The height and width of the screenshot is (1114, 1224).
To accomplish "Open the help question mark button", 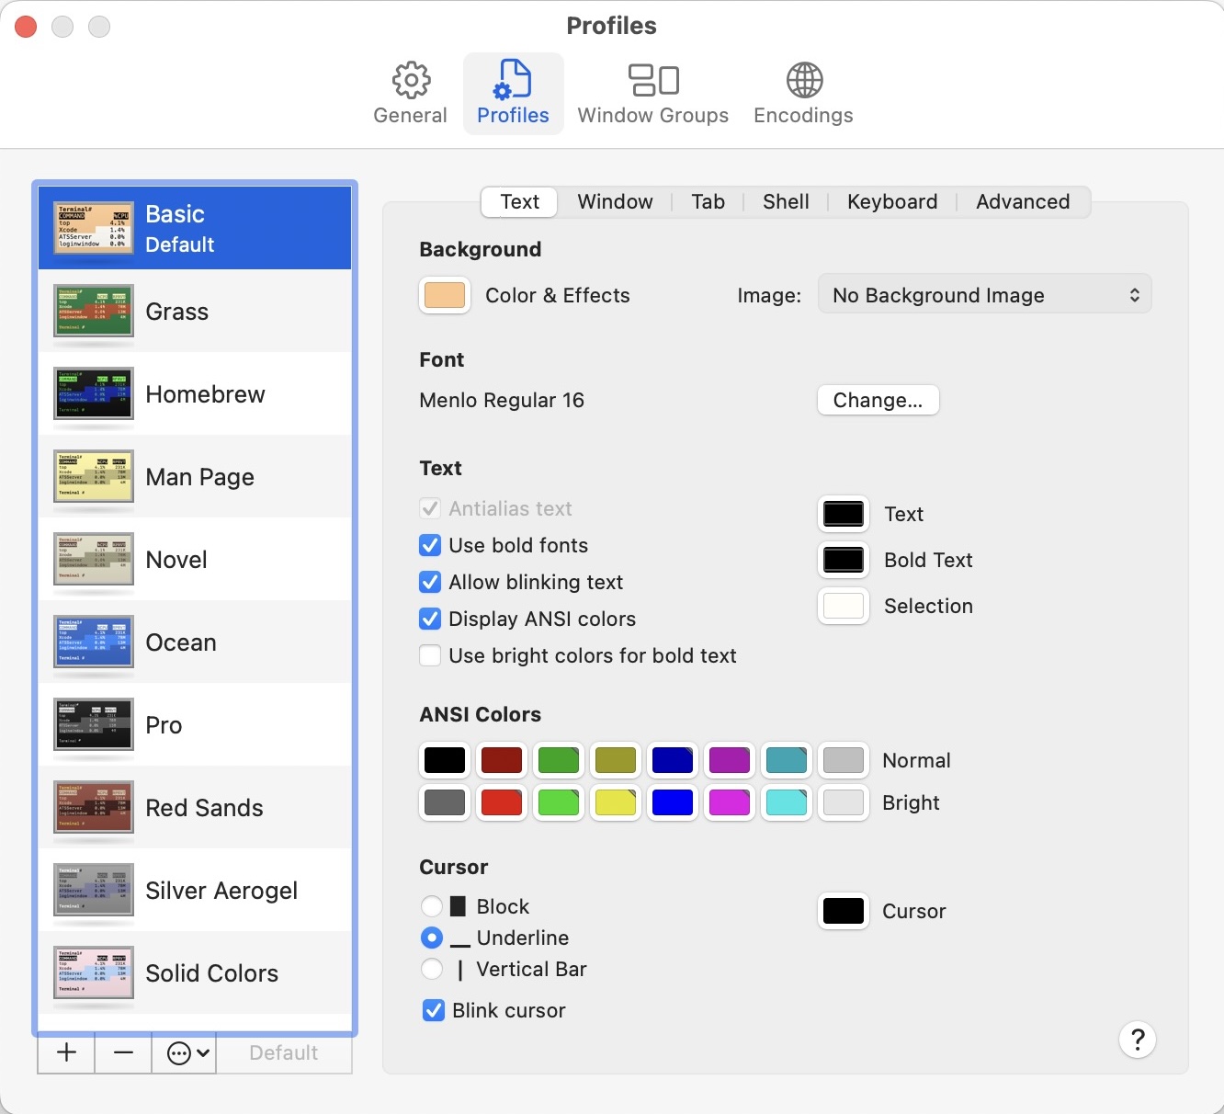I will (1137, 1040).
